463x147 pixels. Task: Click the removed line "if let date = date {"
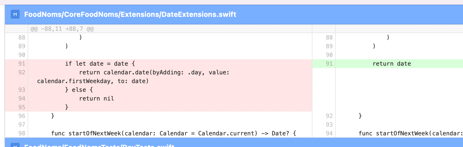(x=100, y=64)
